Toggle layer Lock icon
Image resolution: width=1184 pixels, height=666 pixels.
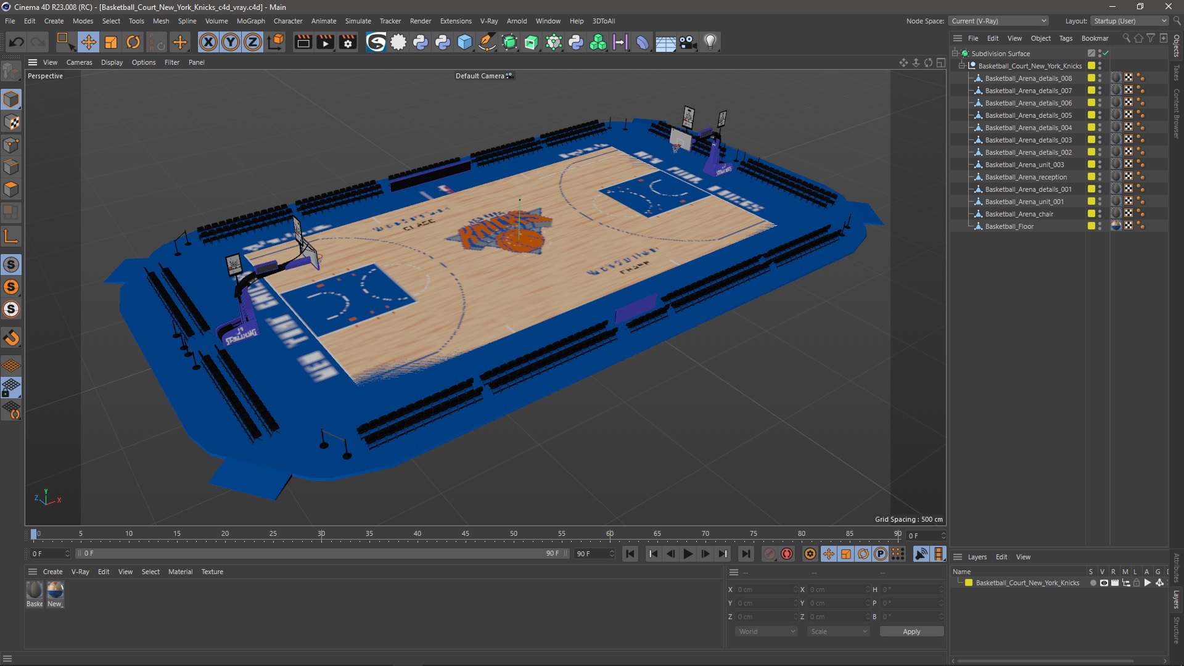click(1137, 583)
